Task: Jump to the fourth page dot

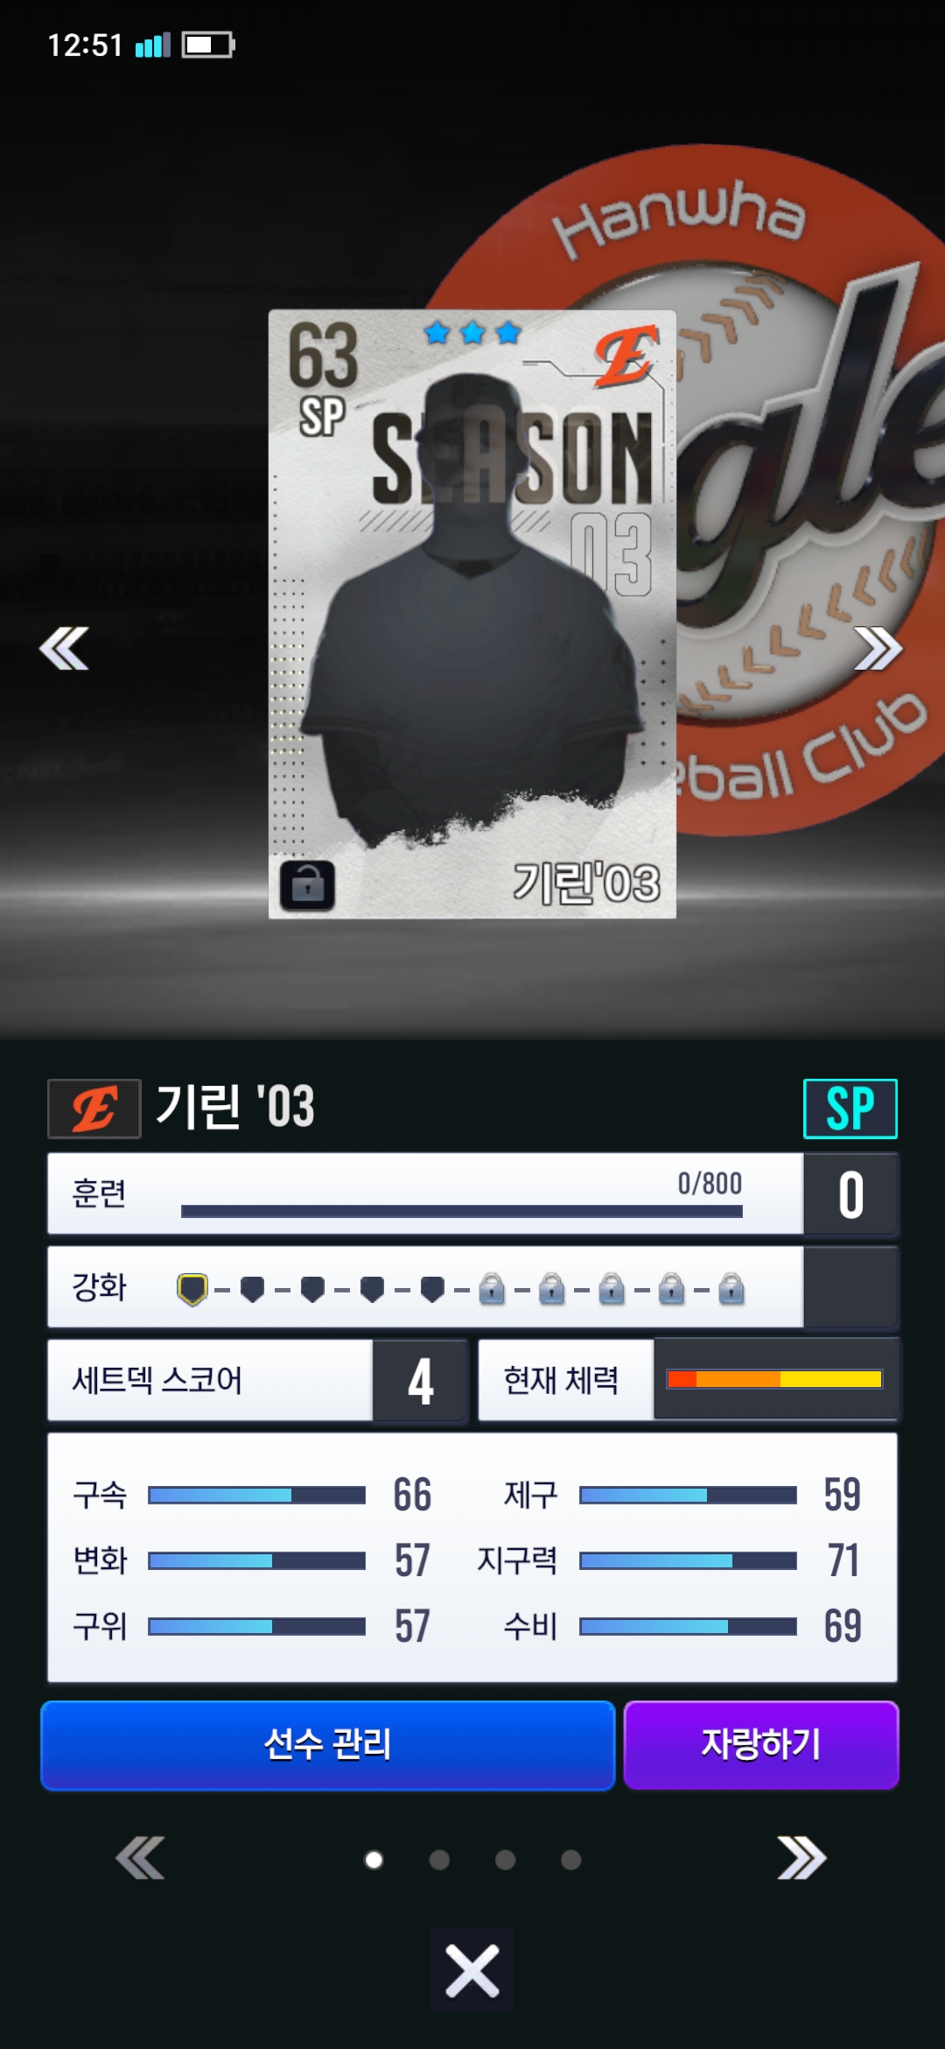Action: click(570, 1859)
